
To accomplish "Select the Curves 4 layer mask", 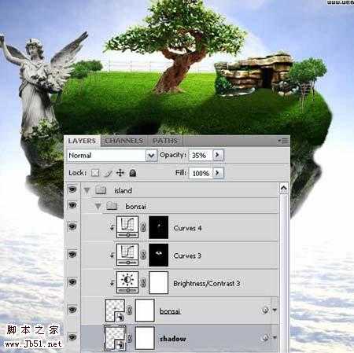I will [158, 227].
